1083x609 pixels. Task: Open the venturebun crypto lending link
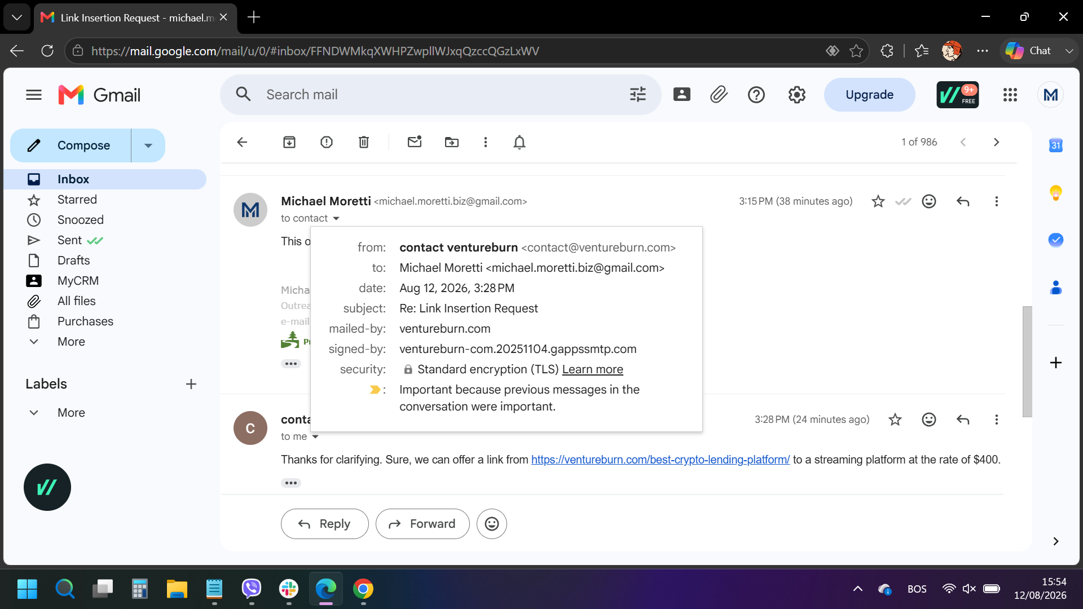[x=661, y=460]
